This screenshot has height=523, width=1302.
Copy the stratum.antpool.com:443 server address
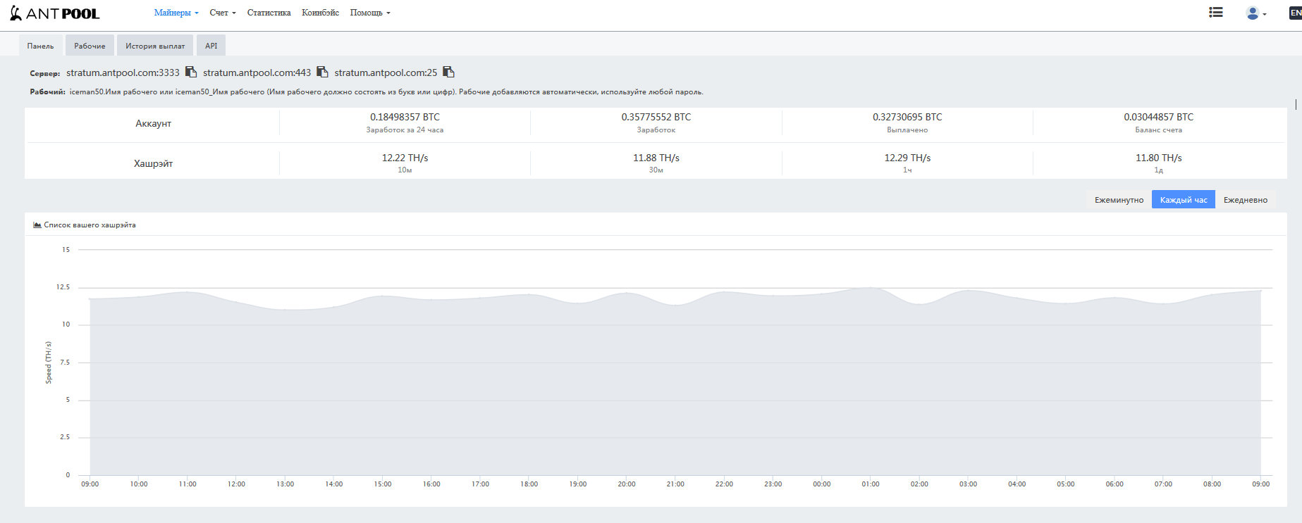point(322,72)
